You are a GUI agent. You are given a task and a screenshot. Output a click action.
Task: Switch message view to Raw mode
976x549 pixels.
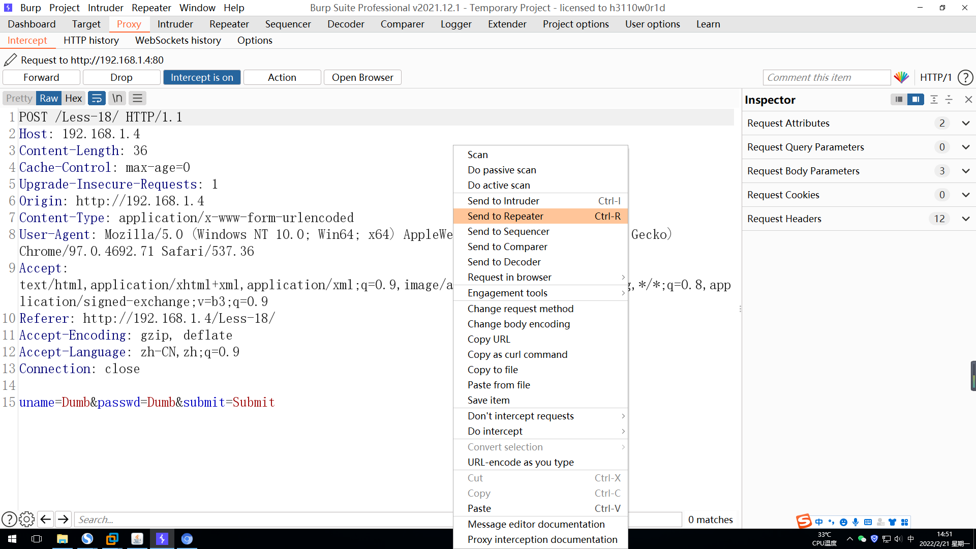click(x=48, y=98)
